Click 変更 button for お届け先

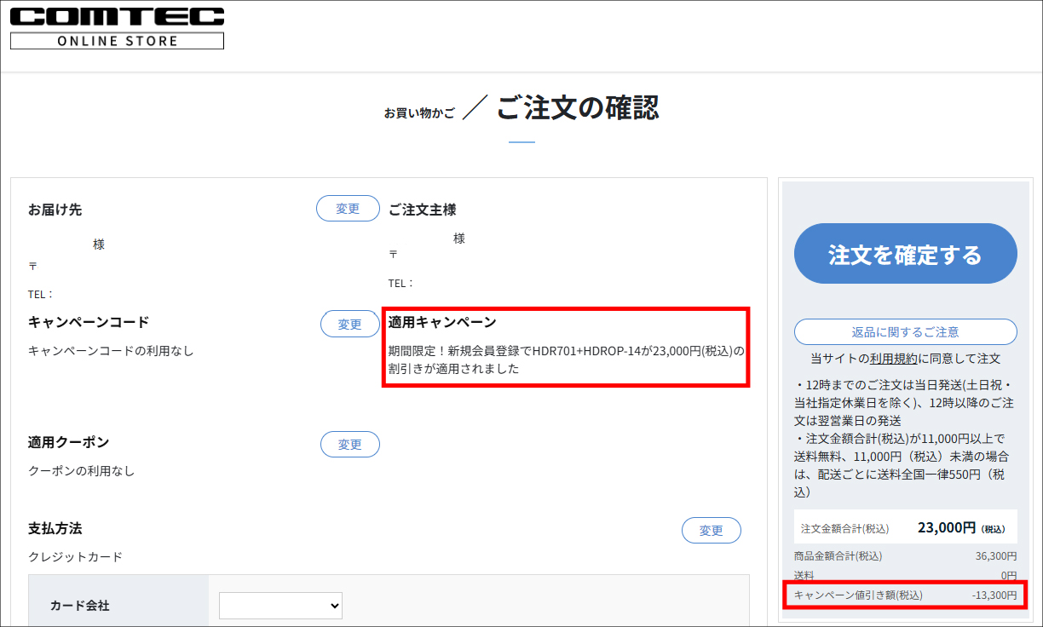coord(348,209)
